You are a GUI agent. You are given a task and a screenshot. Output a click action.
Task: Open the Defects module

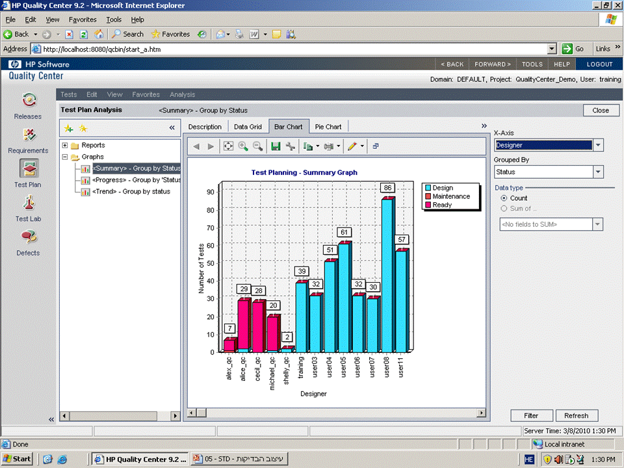pos(28,242)
